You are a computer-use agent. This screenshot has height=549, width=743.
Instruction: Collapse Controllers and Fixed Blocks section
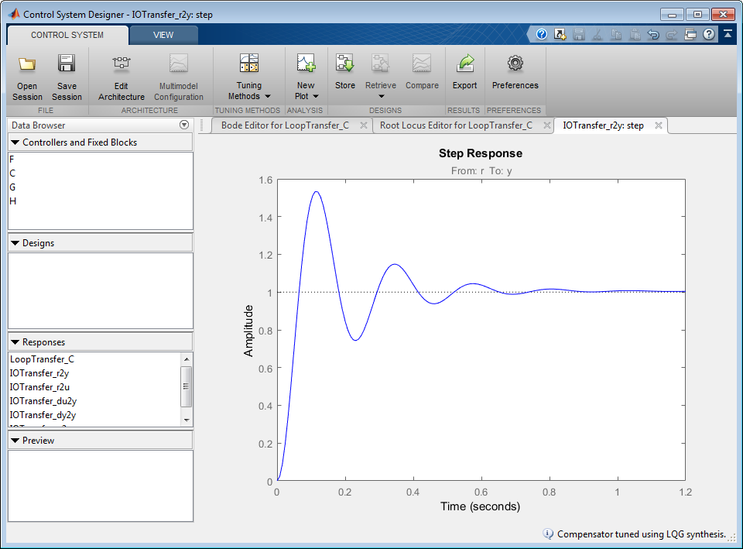click(x=15, y=142)
